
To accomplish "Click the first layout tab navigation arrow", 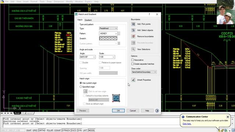I will tap(2, 113).
